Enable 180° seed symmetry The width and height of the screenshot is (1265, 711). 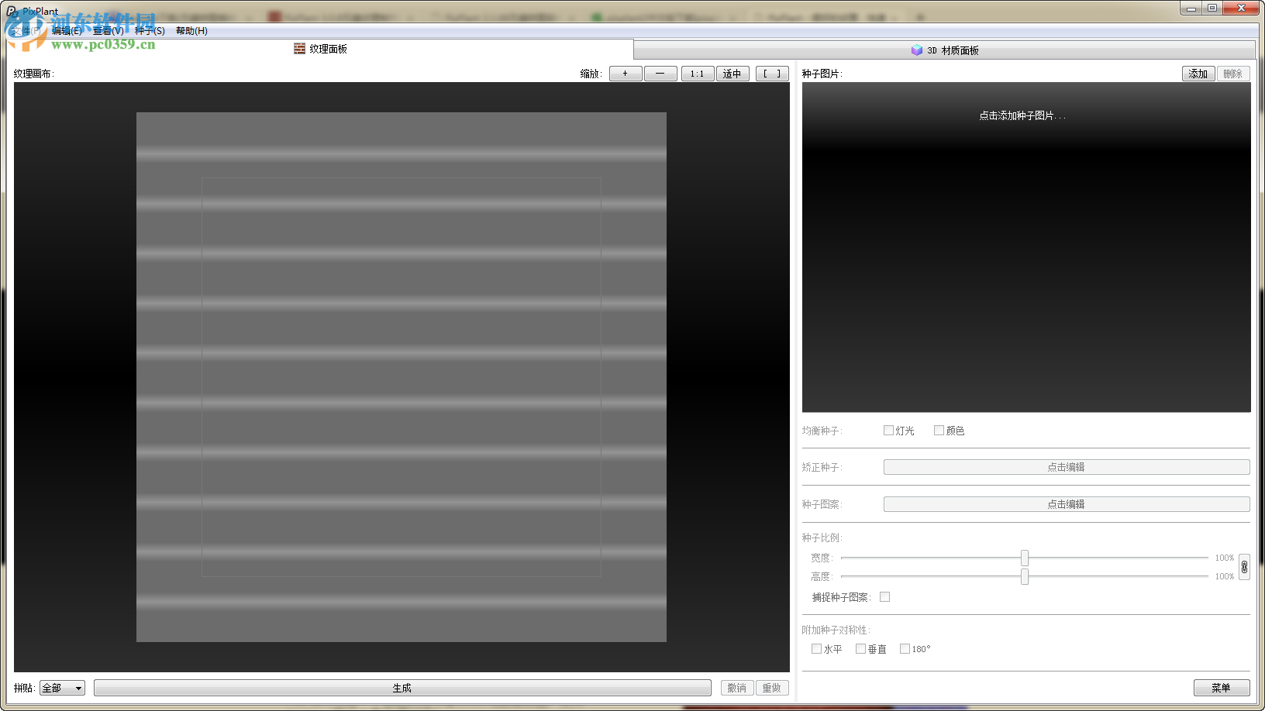905,649
